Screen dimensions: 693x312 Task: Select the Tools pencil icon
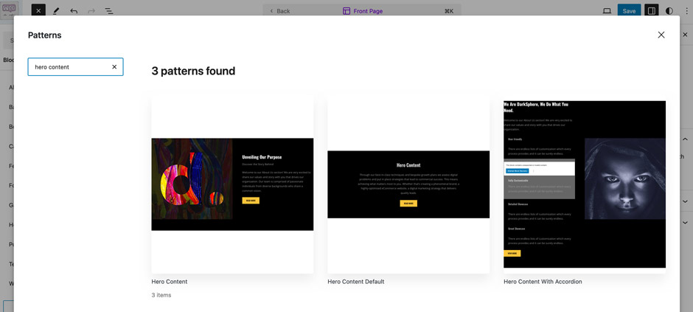(x=56, y=11)
